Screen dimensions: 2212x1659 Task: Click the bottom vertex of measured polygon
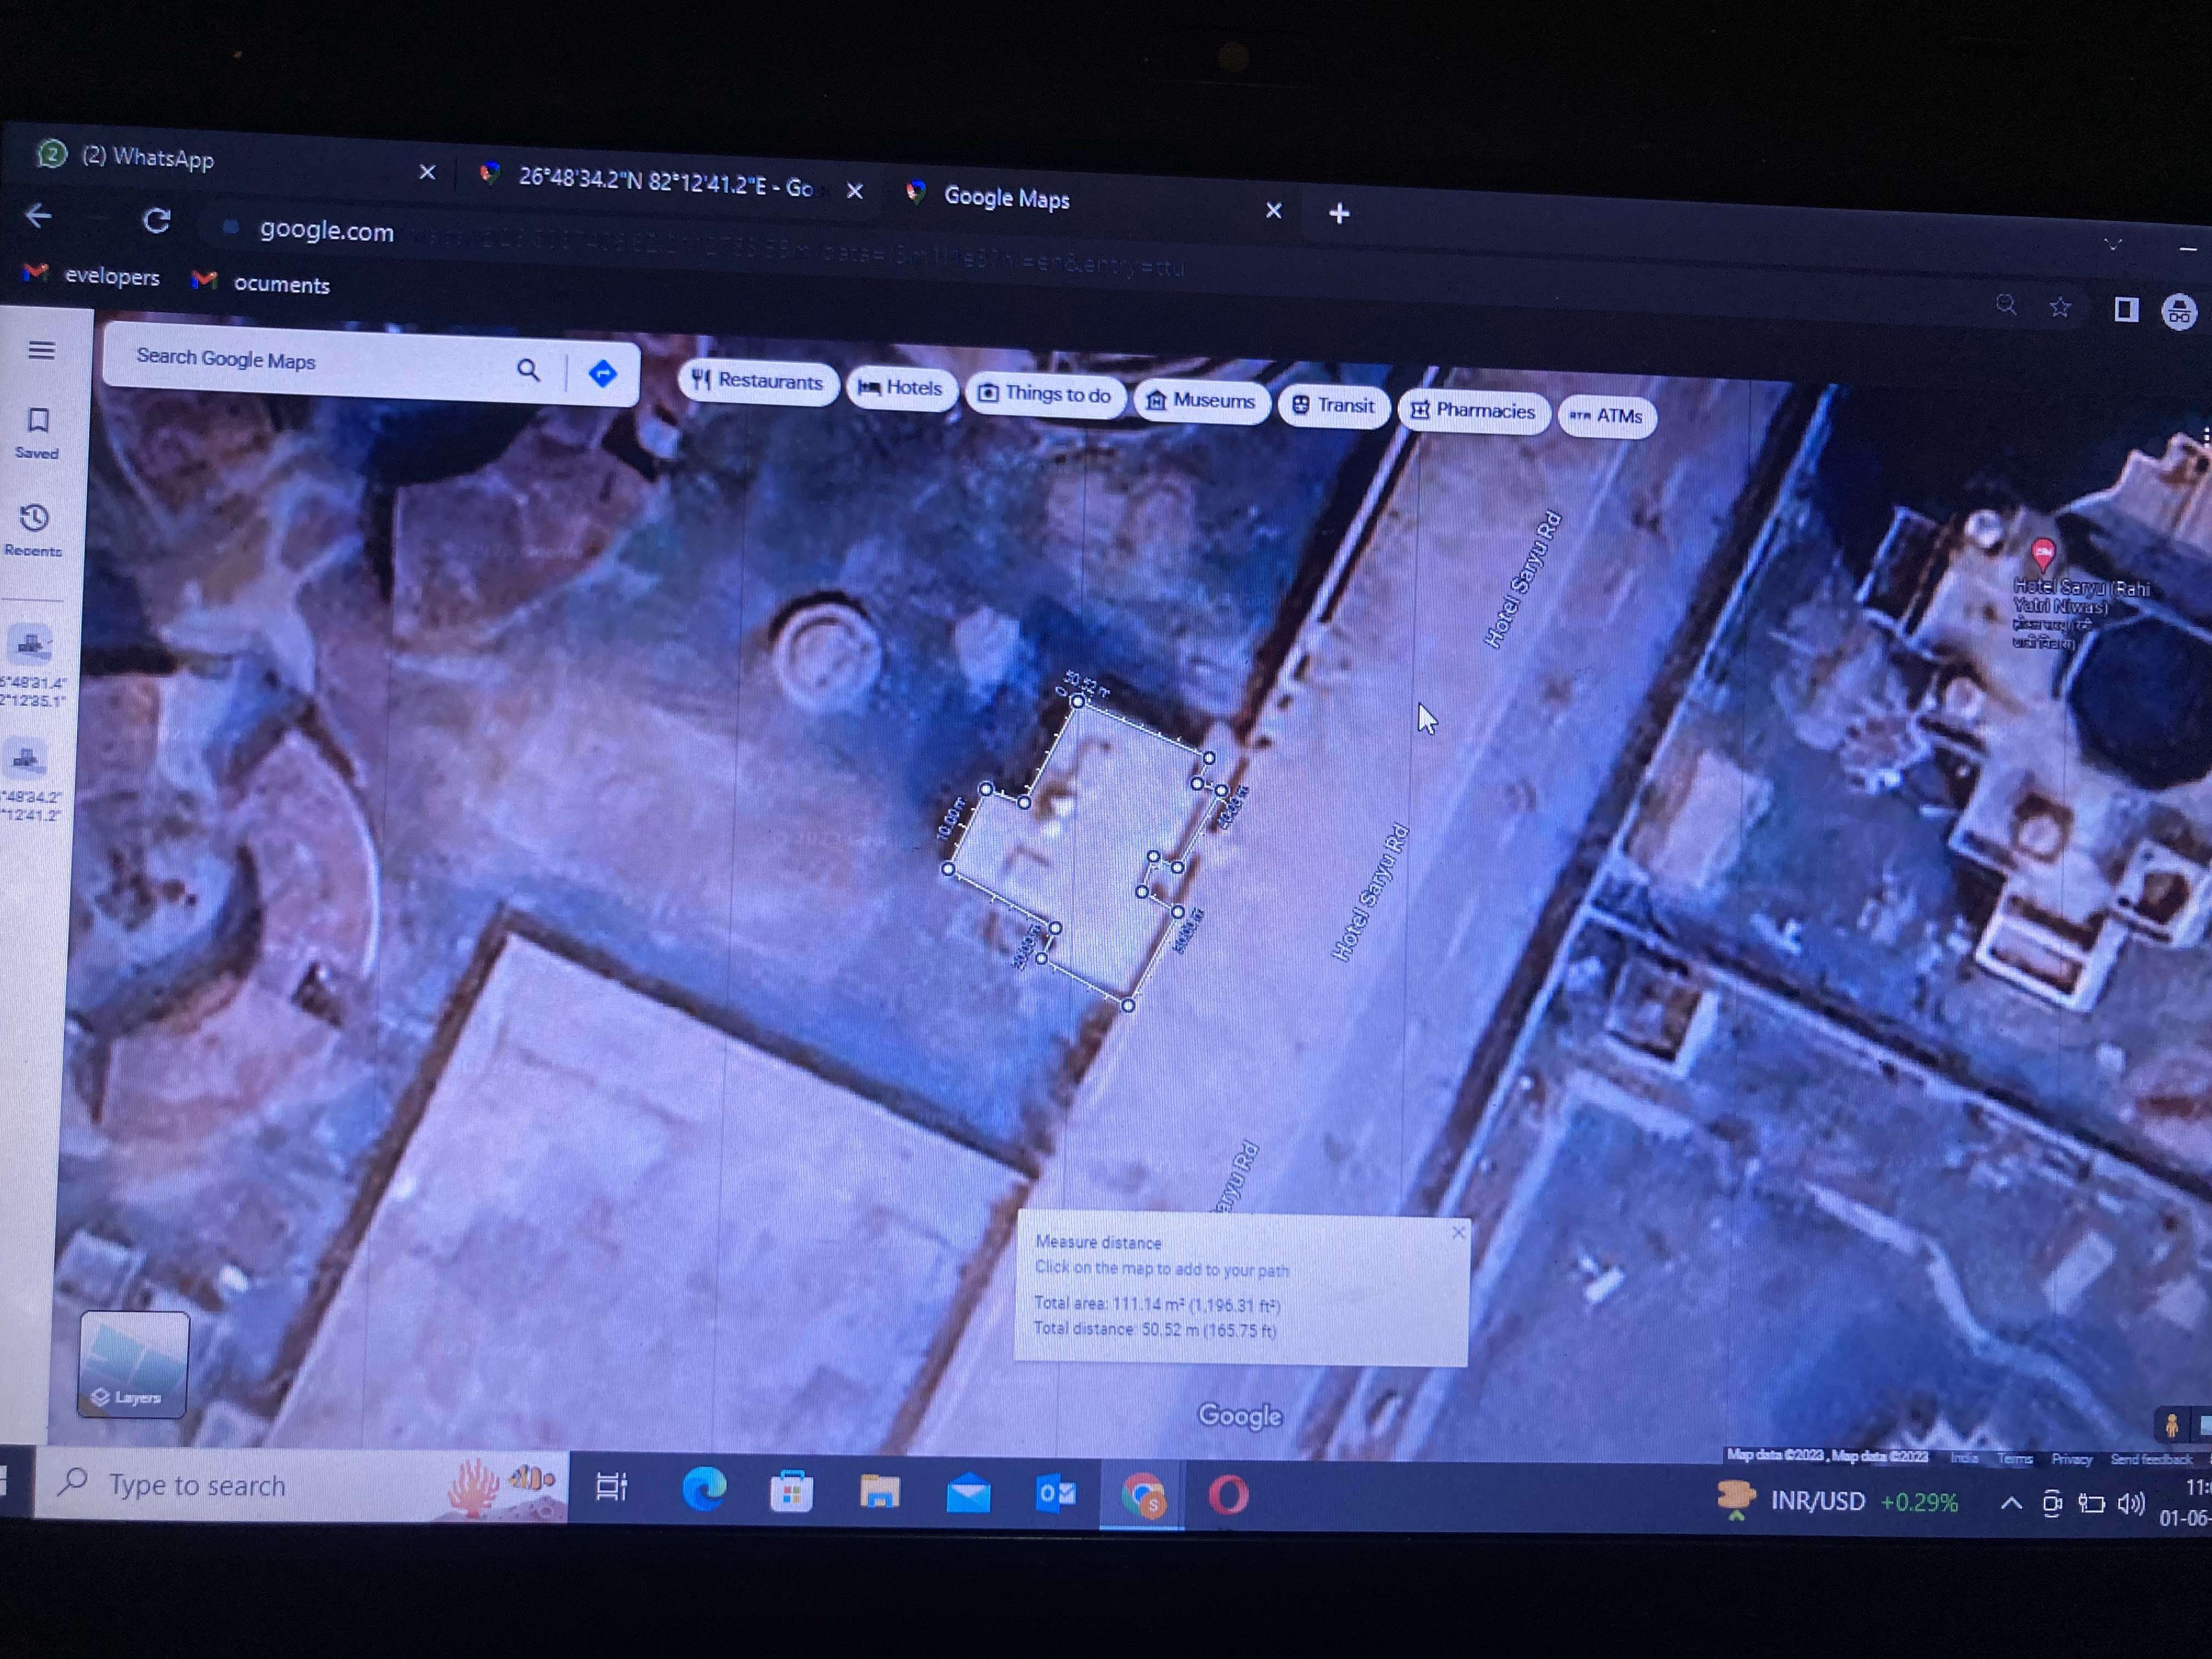point(1128,1005)
